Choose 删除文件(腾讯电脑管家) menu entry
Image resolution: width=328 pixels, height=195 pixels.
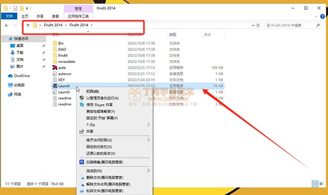click(x=115, y=177)
